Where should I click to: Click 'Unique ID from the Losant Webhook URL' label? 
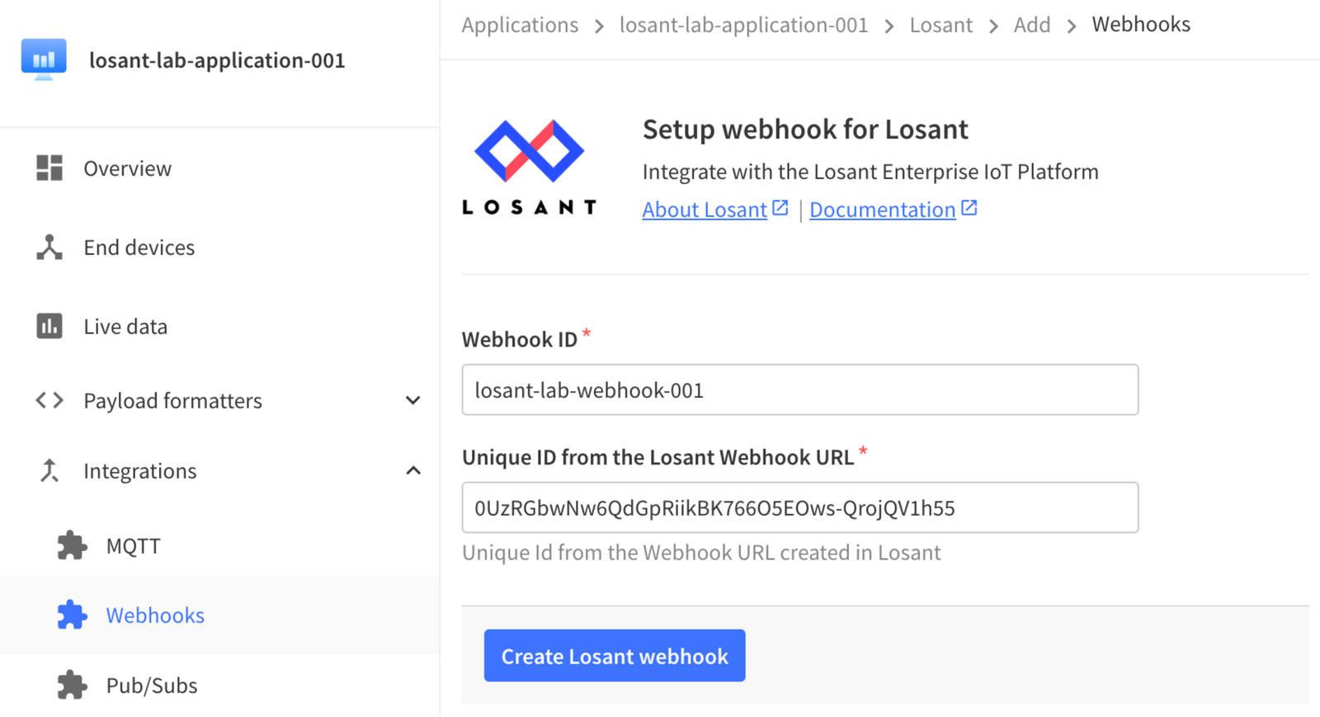tap(658, 457)
